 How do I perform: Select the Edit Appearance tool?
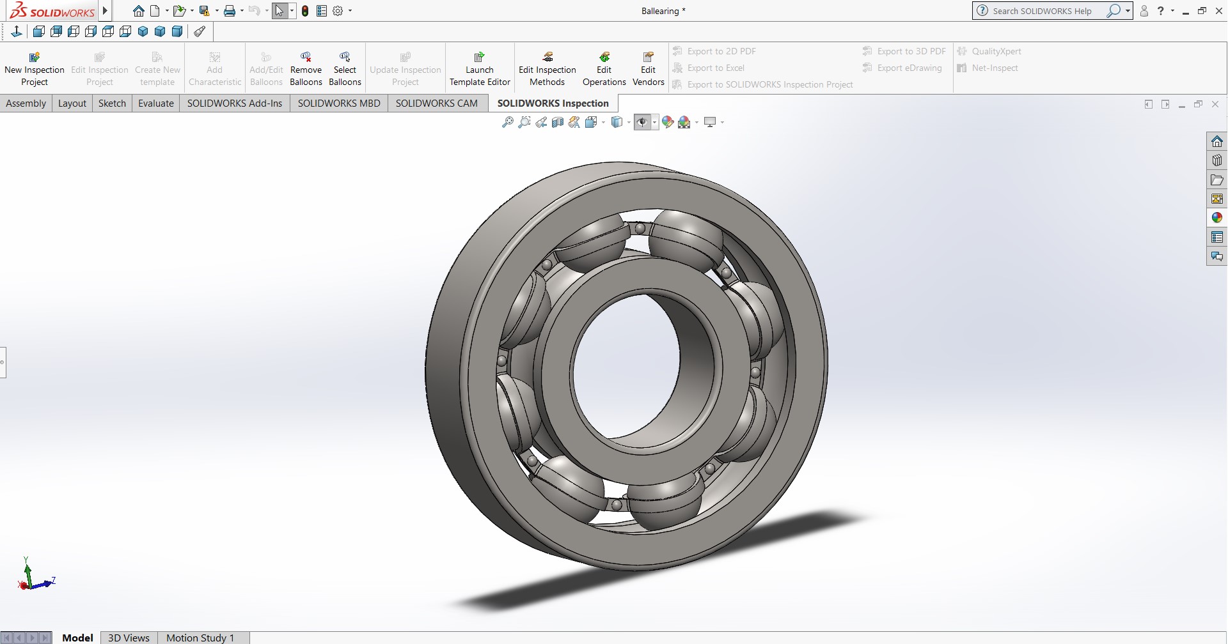tap(668, 121)
